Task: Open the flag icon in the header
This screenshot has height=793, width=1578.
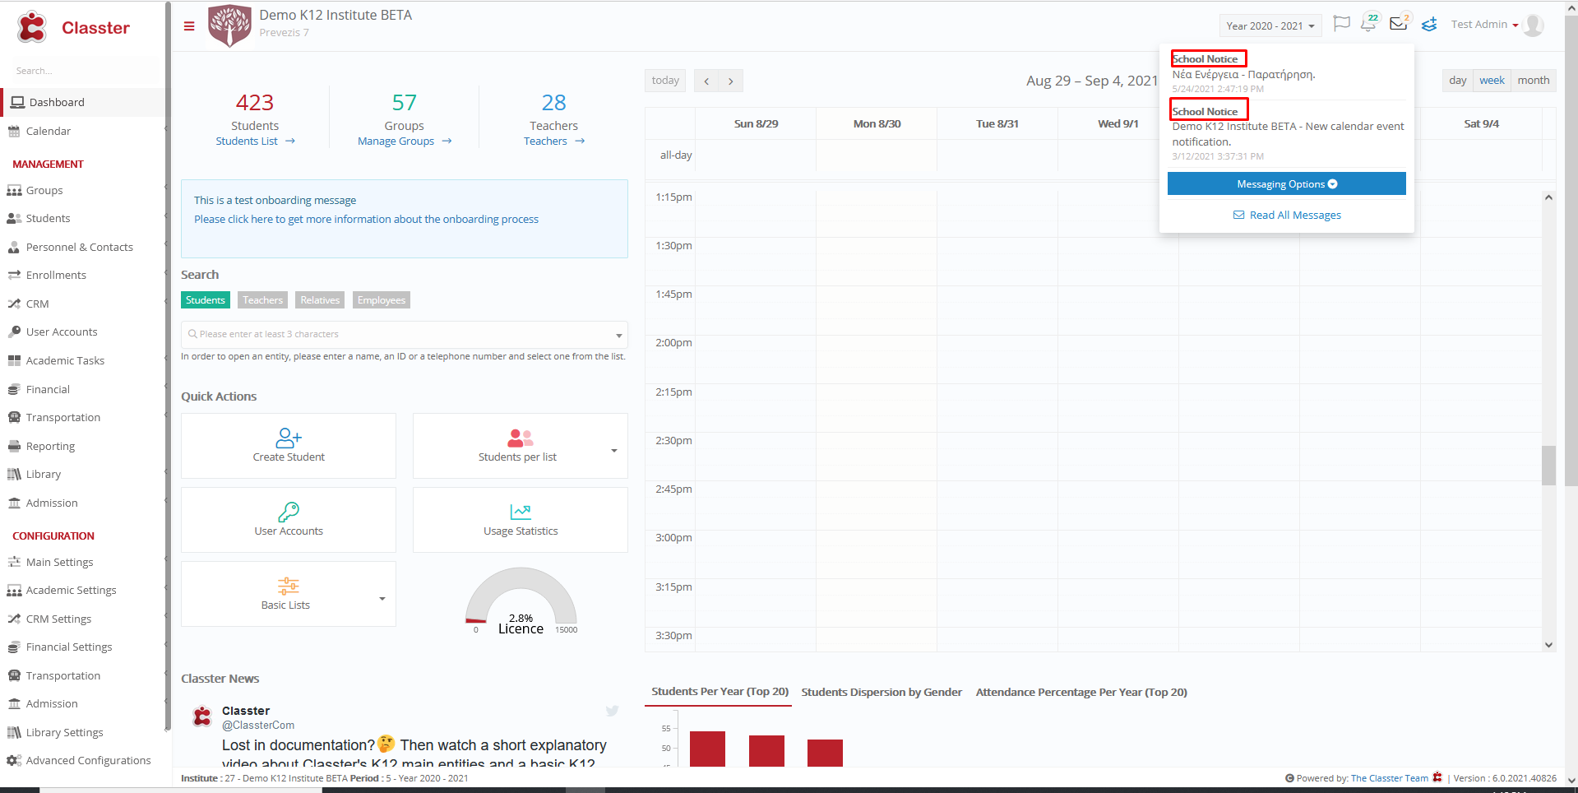Action: point(1341,24)
